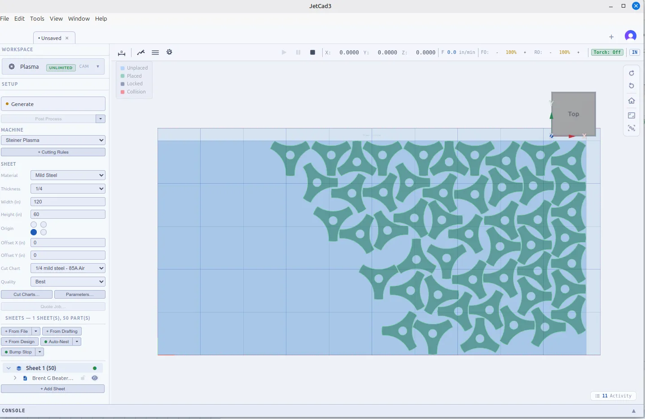645x419 pixels.
Task: Open the settings gear in the toolbar
Action: tap(169, 52)
